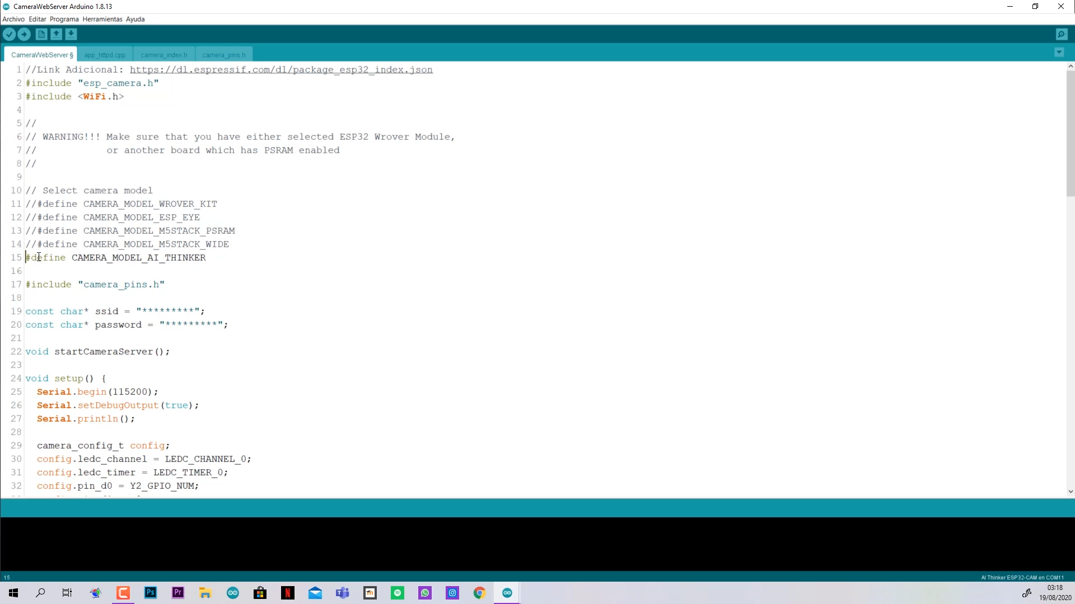Switch to the app_httpd.cpp tab
This screenshot has height=604, width=1075.
point(105,55)
